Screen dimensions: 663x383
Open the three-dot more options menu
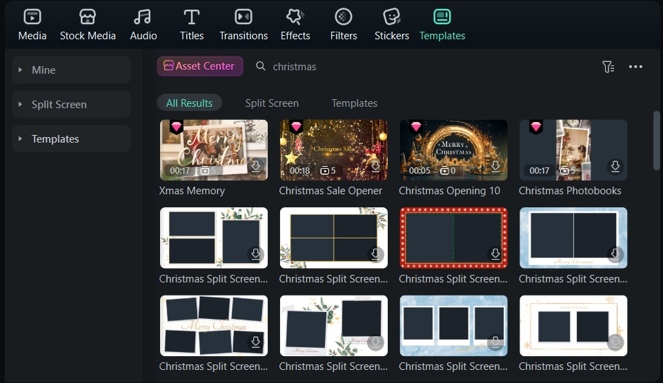point(635,67)
